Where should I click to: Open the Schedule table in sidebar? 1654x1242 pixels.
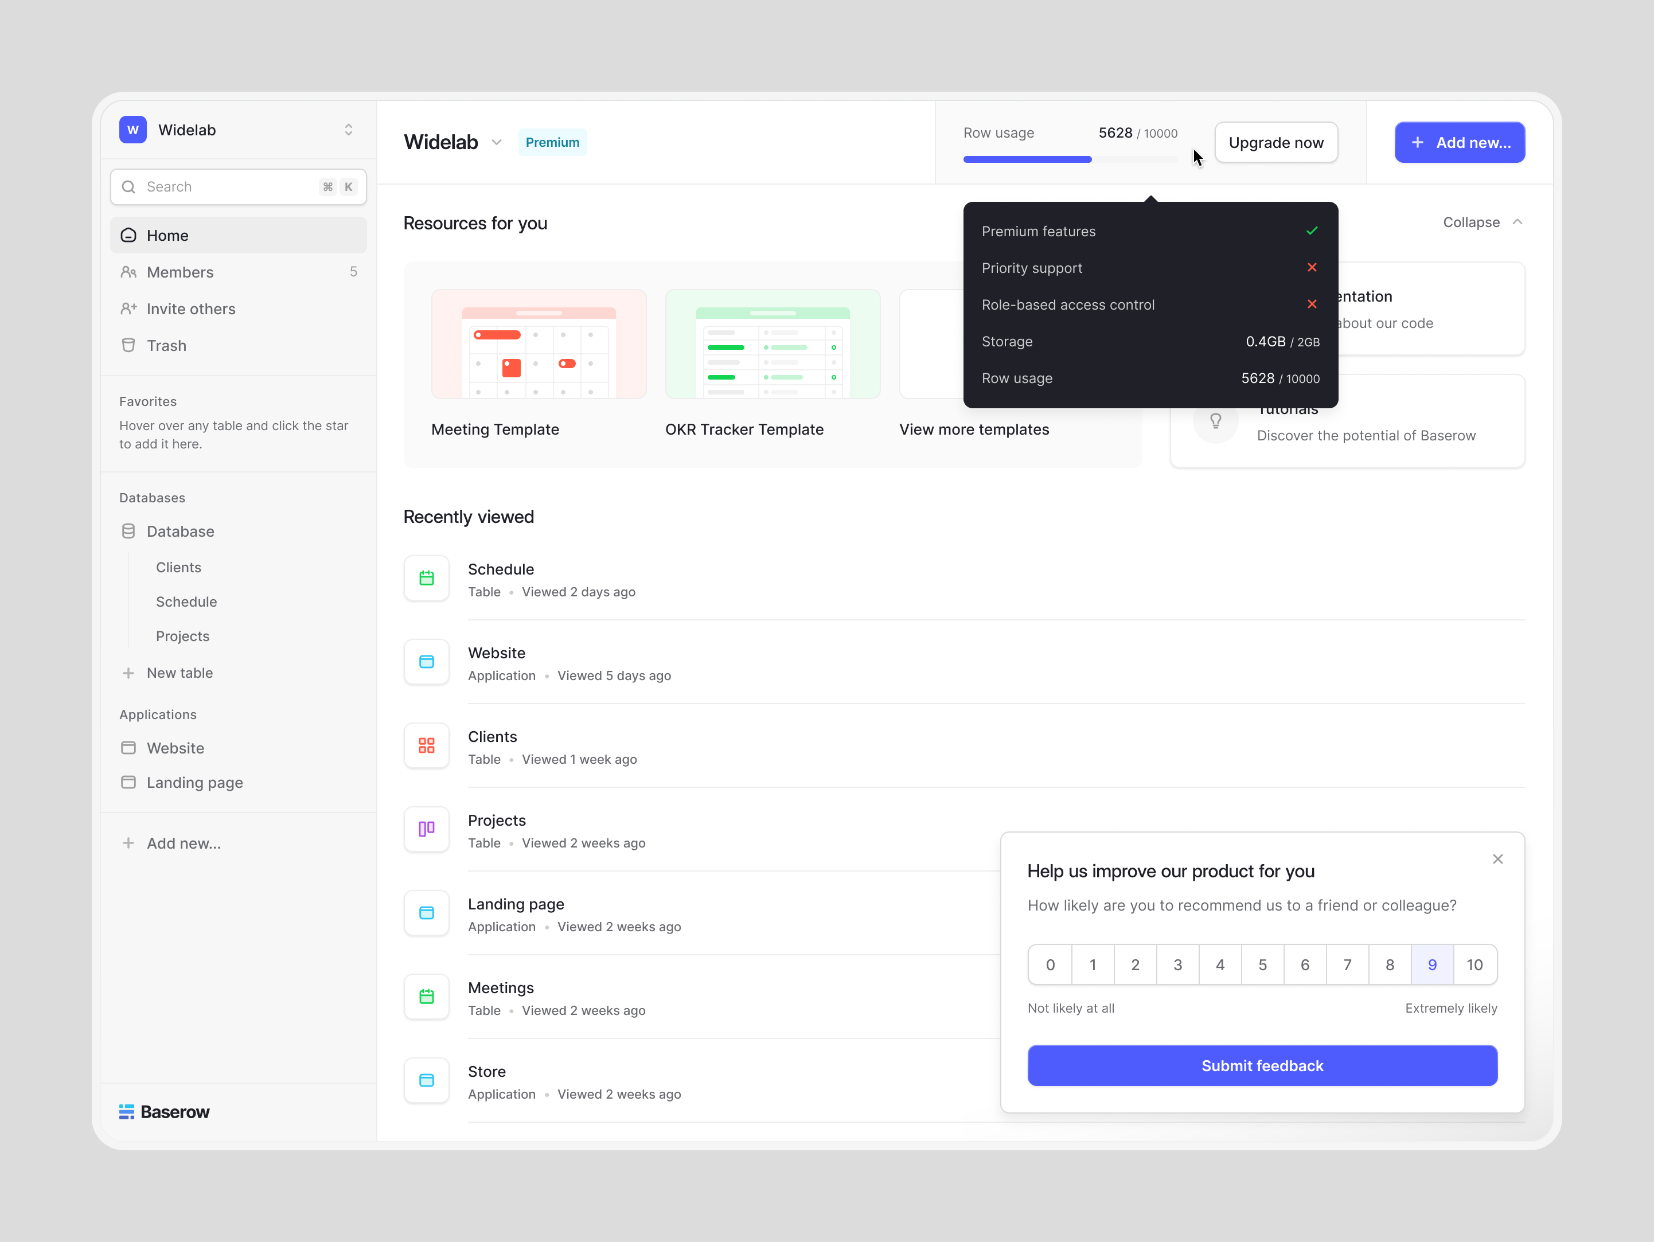click(x=186, y=602)
